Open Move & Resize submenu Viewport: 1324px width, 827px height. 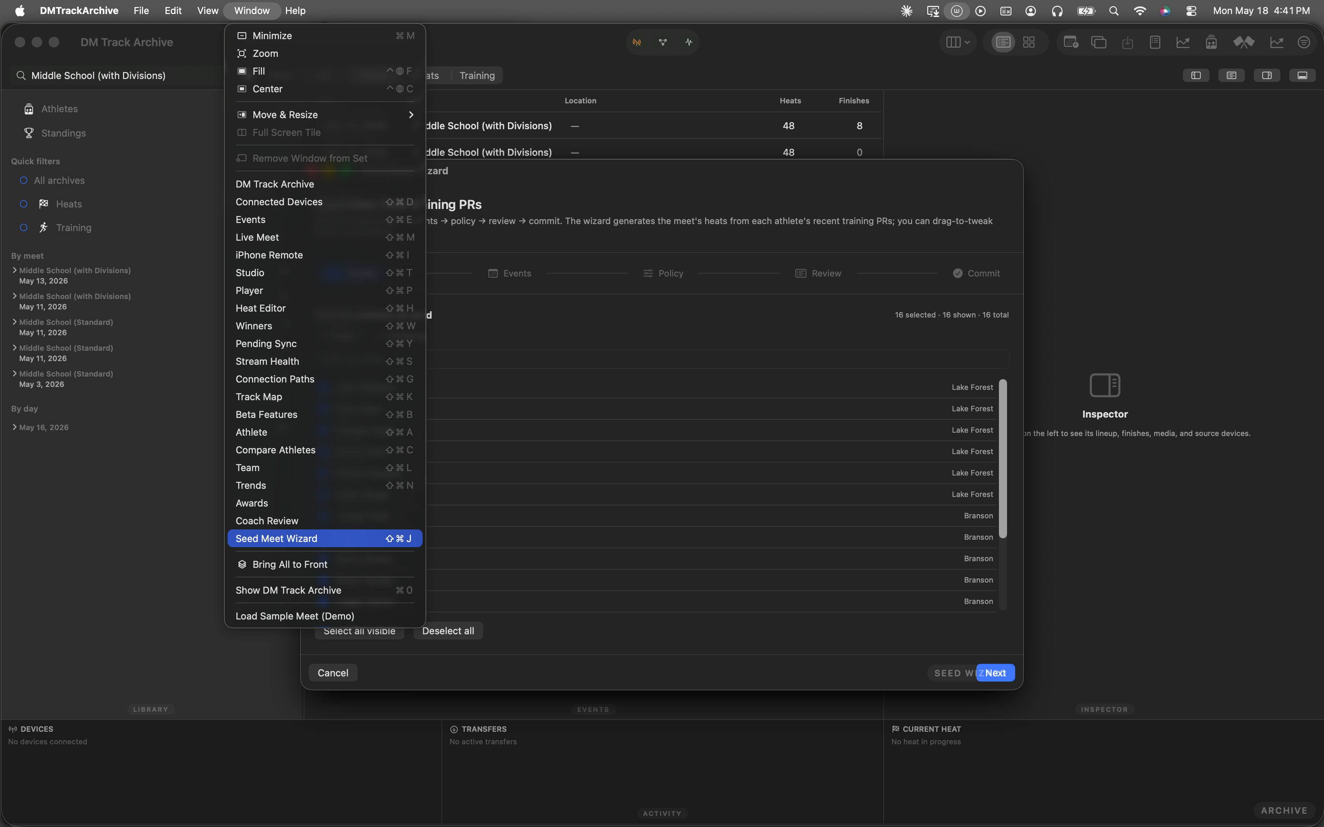324,114
